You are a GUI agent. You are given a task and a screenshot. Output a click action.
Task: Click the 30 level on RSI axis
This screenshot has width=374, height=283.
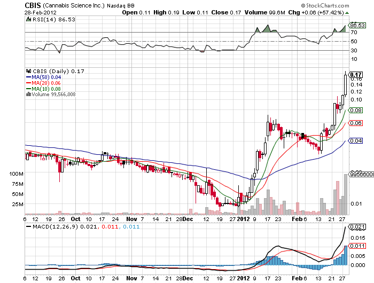tap(354, 51)
